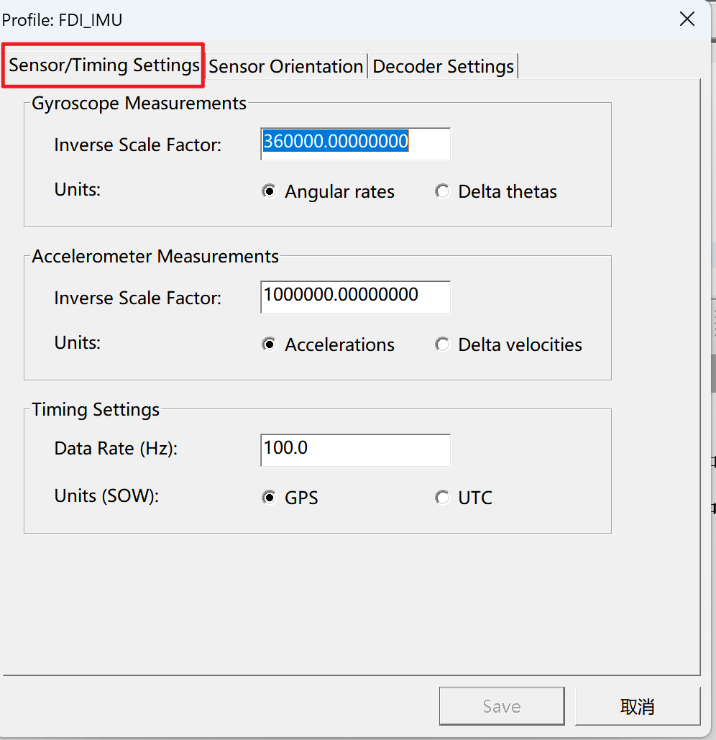The height and width of the screenshot is (740, 716).
Task: Click the Gyroscope Measurements group heading
Action: (x=139, y=104)
